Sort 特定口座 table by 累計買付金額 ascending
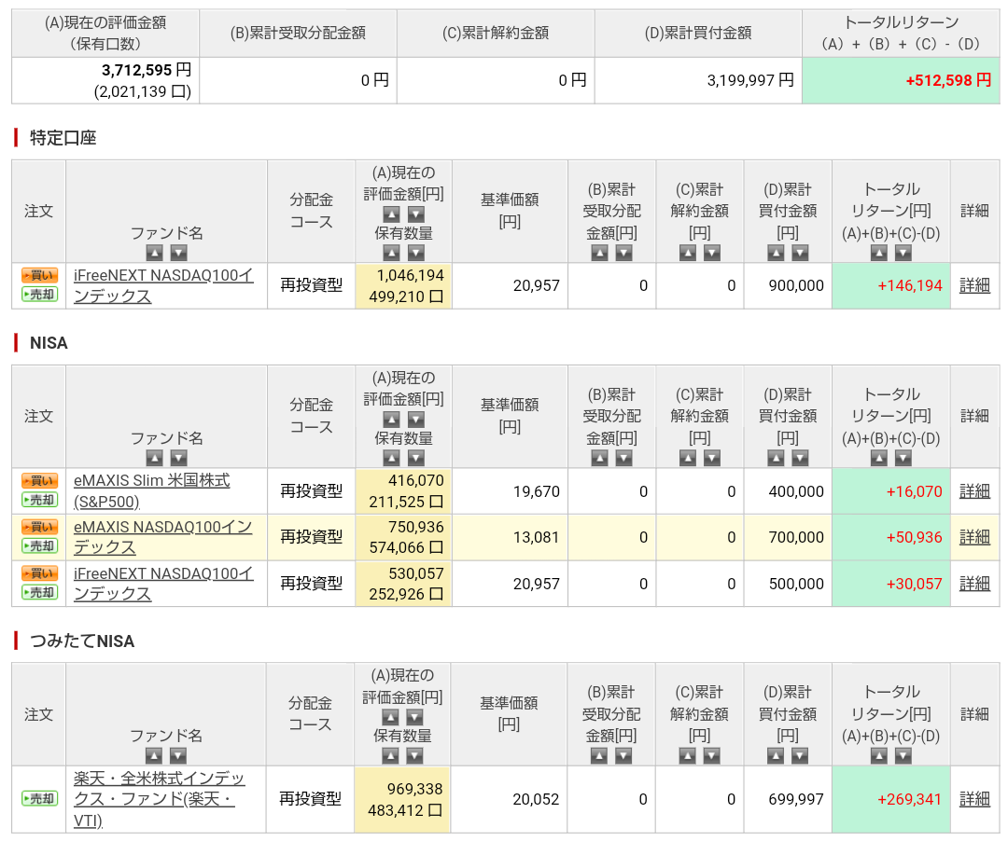 pyautogui.click(x=776, y=253)
